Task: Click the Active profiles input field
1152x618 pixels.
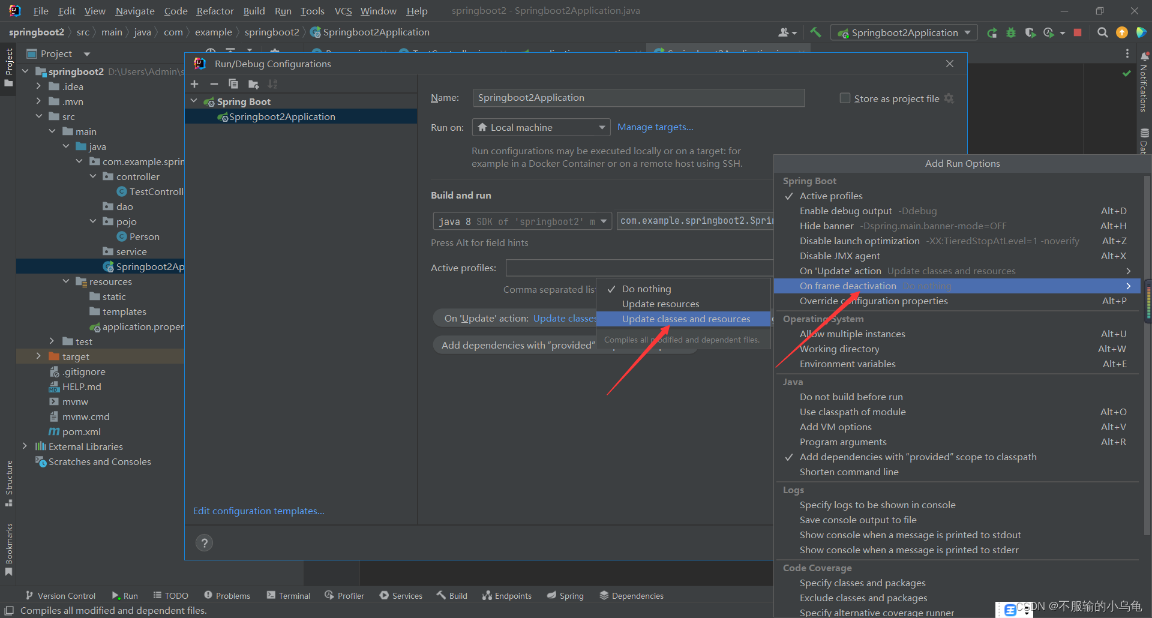Action: [x=640, y=268]
